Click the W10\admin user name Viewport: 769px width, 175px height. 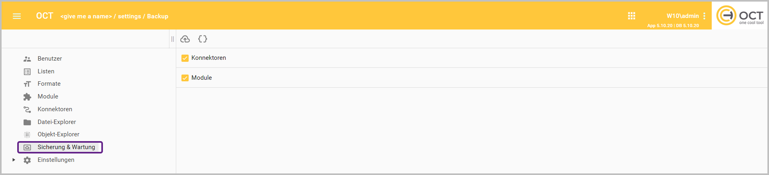[682, 16]
